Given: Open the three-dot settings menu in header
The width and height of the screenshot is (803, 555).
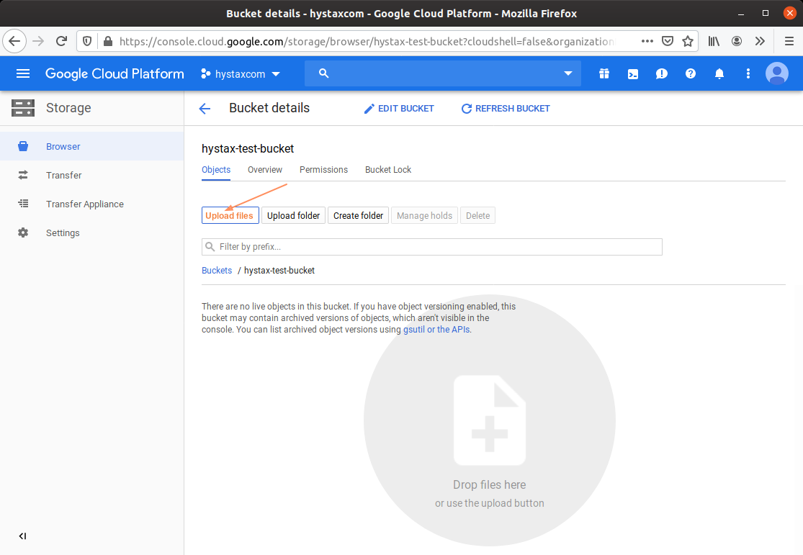Looking at the screenshot, I should [748, 73].
